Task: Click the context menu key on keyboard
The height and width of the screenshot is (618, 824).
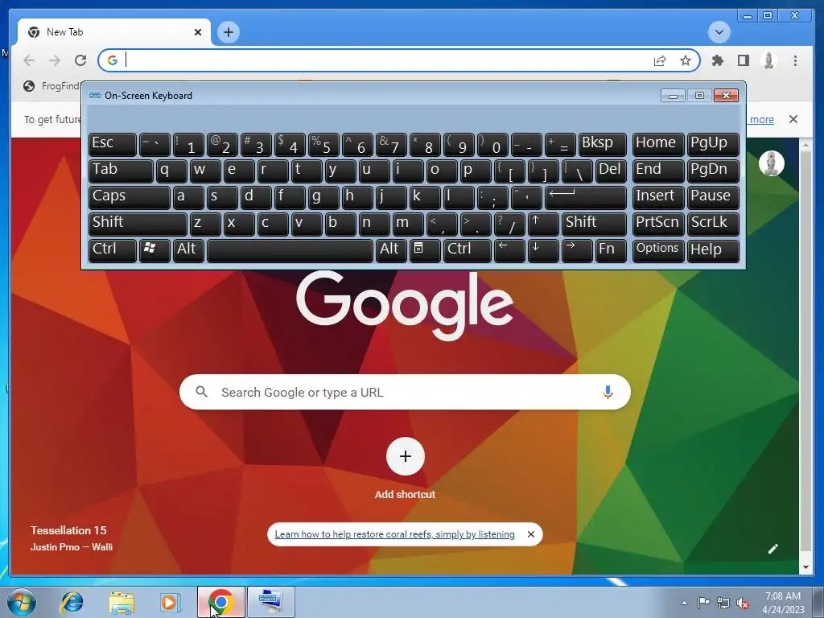Action: pyautogui.click(x=425, y=251)
